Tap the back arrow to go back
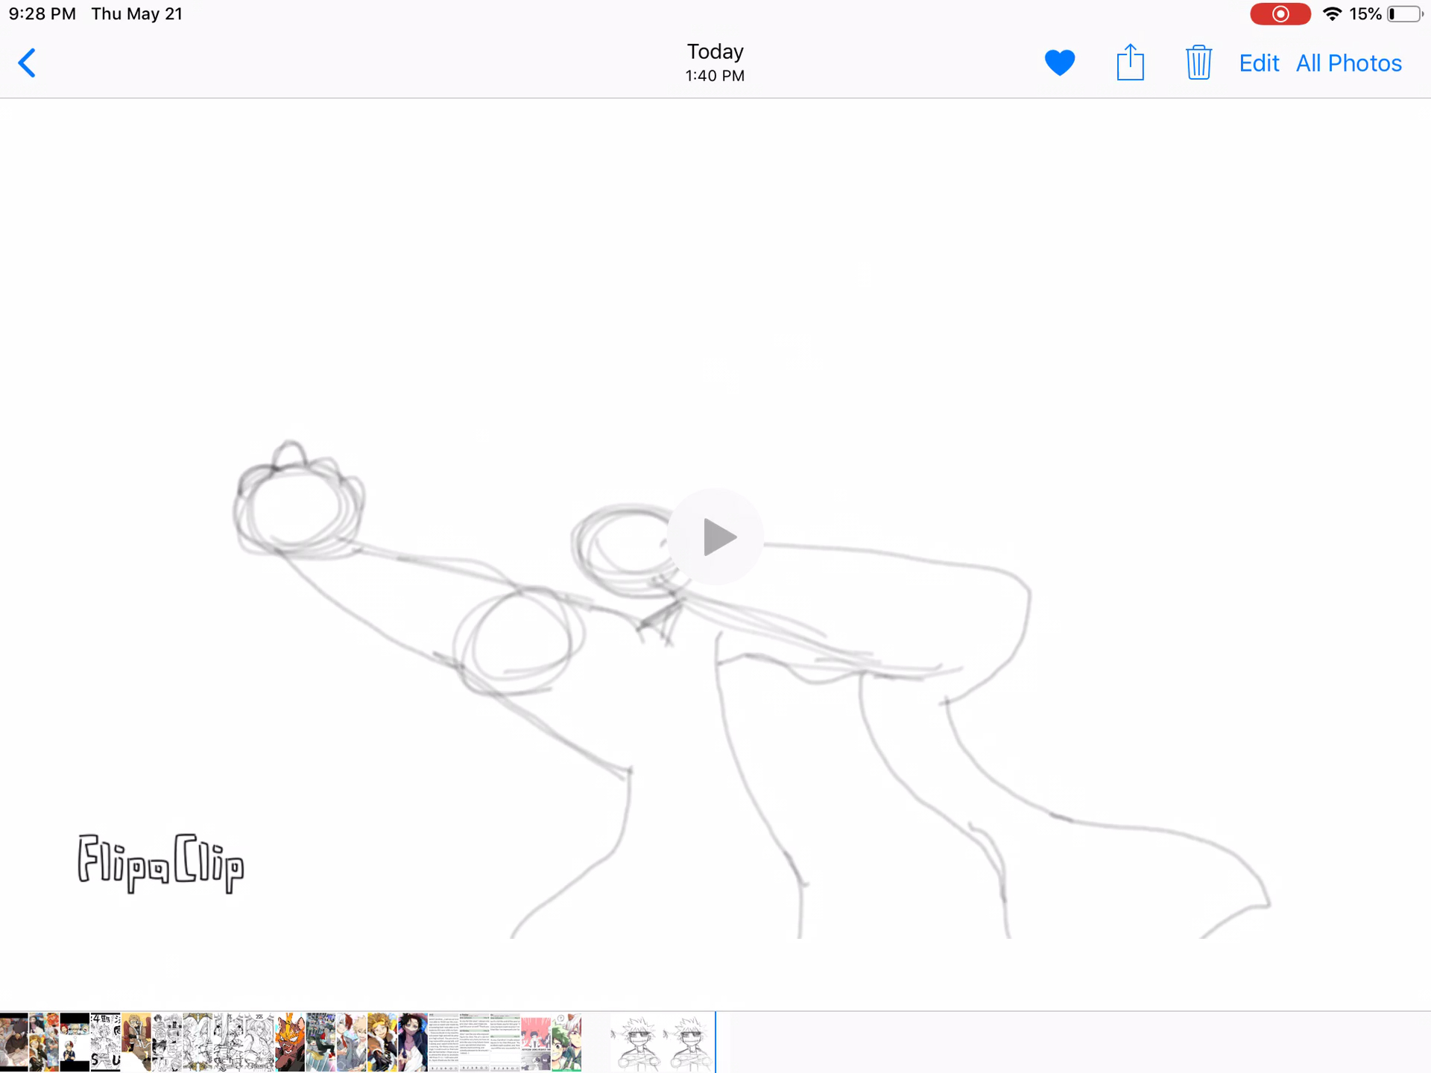This screenshot has height=1073, width=1431. (27, 63)
